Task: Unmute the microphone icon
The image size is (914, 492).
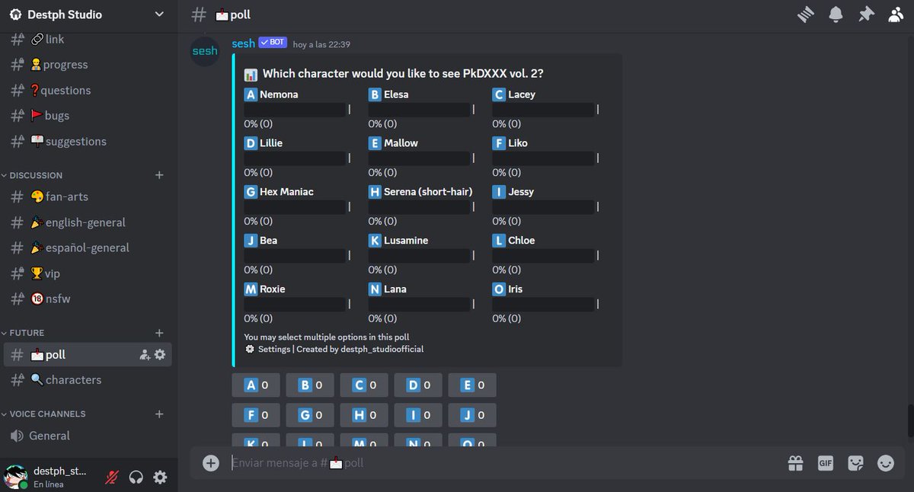Action: (x=112, y=478)
